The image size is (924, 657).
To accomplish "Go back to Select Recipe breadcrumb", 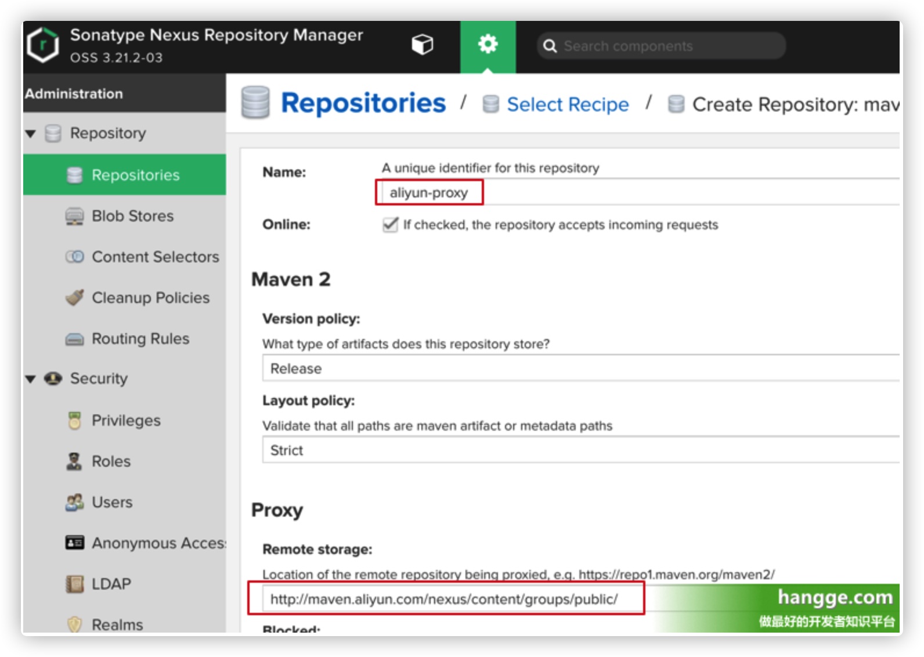I will click(568, 104).
